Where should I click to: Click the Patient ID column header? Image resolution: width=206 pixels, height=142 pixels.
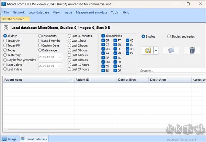point(95,80)
